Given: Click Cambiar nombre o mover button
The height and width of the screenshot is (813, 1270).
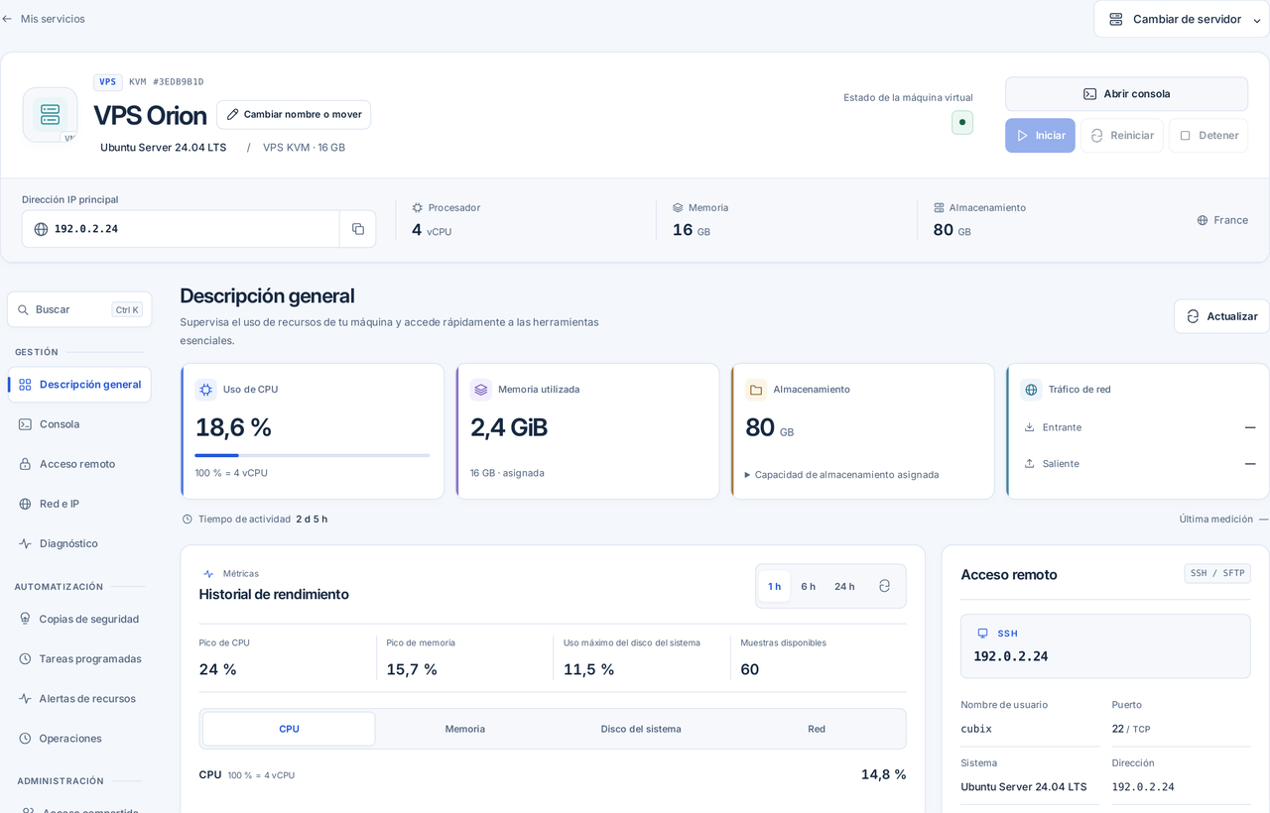Looking at the screenshot, I should pos(294,114).
